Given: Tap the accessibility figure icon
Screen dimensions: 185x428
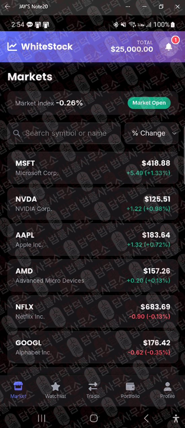Looking at the screenshot, I should pyautogui.click(x=176, y=418).
